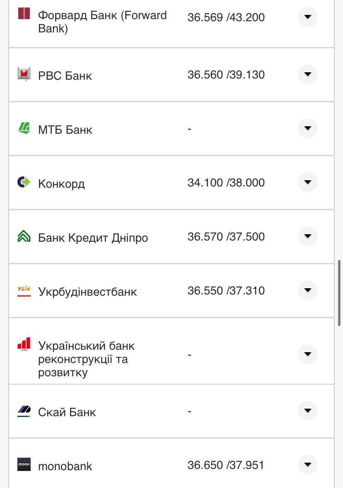Viewport: 343px width, 488px height.
Task: Expand the РВС Банк rate details
Action: click(x=307, y=74)
